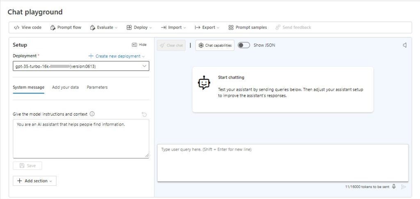Open the Deployment model combo box
The height and width of the screenshot is (199, 420).
point(81,66)
